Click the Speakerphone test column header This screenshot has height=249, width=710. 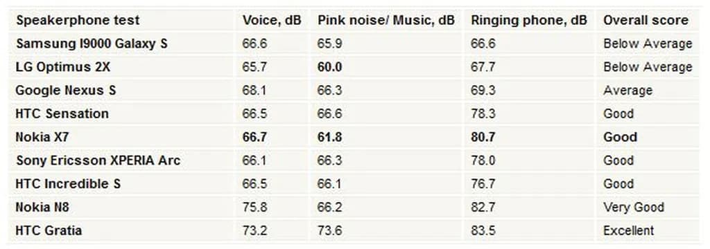tap(78, 20)
